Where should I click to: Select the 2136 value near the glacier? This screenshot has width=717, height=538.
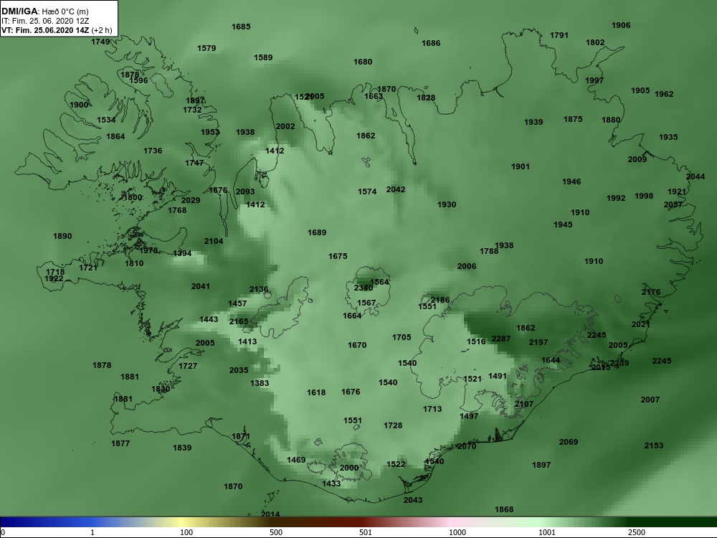(259, 289)
